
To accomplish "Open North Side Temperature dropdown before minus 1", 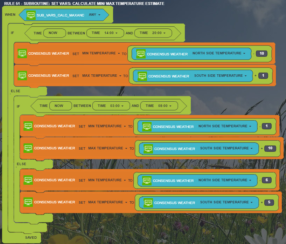I will (225, 126).
